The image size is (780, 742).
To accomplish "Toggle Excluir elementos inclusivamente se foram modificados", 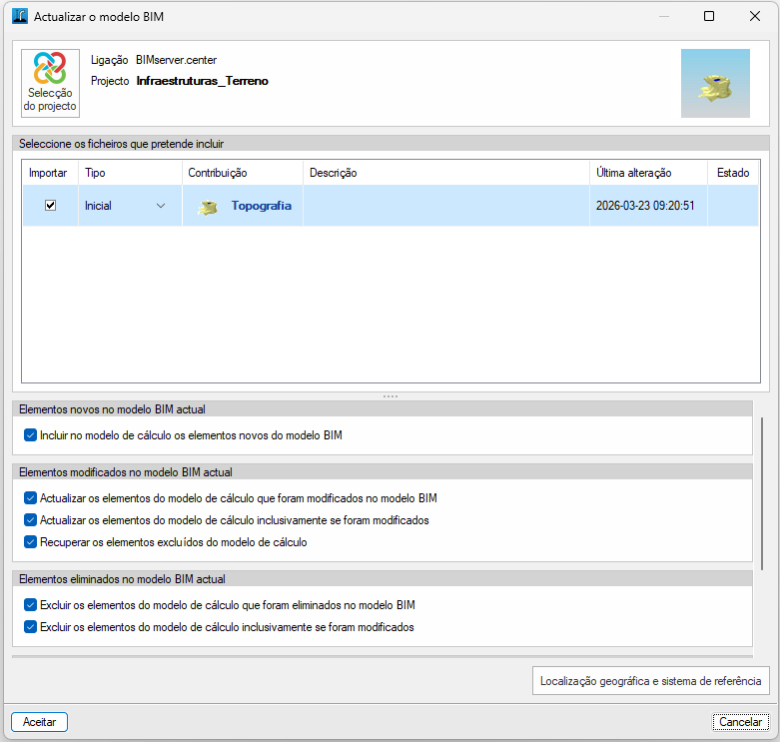I will pyautogui.click(x=30, y=626).
